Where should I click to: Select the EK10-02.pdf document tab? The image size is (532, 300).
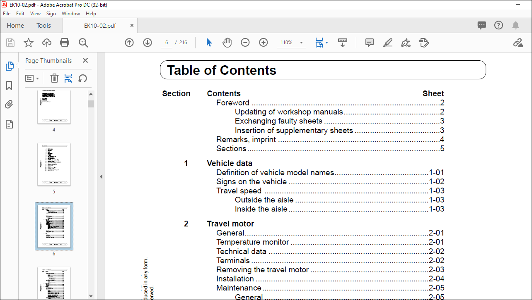coord(100,26)
